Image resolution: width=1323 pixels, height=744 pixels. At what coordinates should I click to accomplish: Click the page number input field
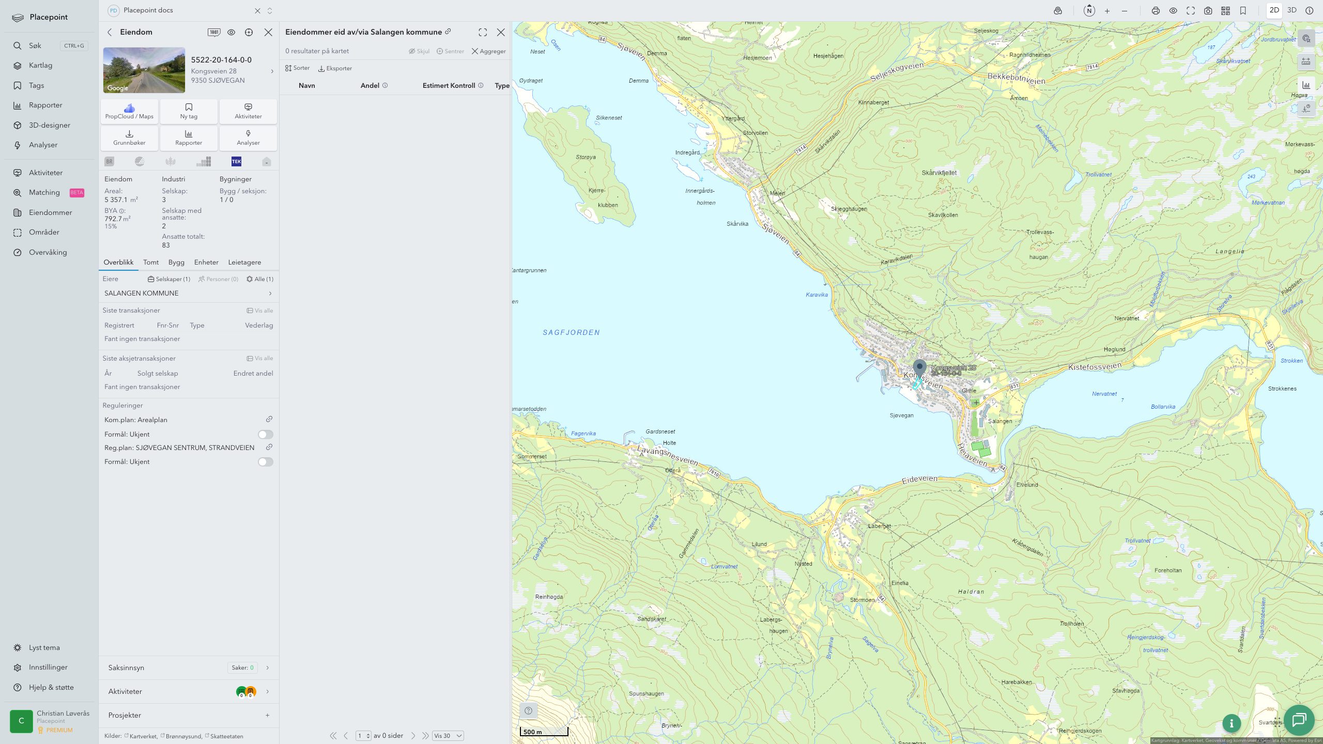pos(363,736)
